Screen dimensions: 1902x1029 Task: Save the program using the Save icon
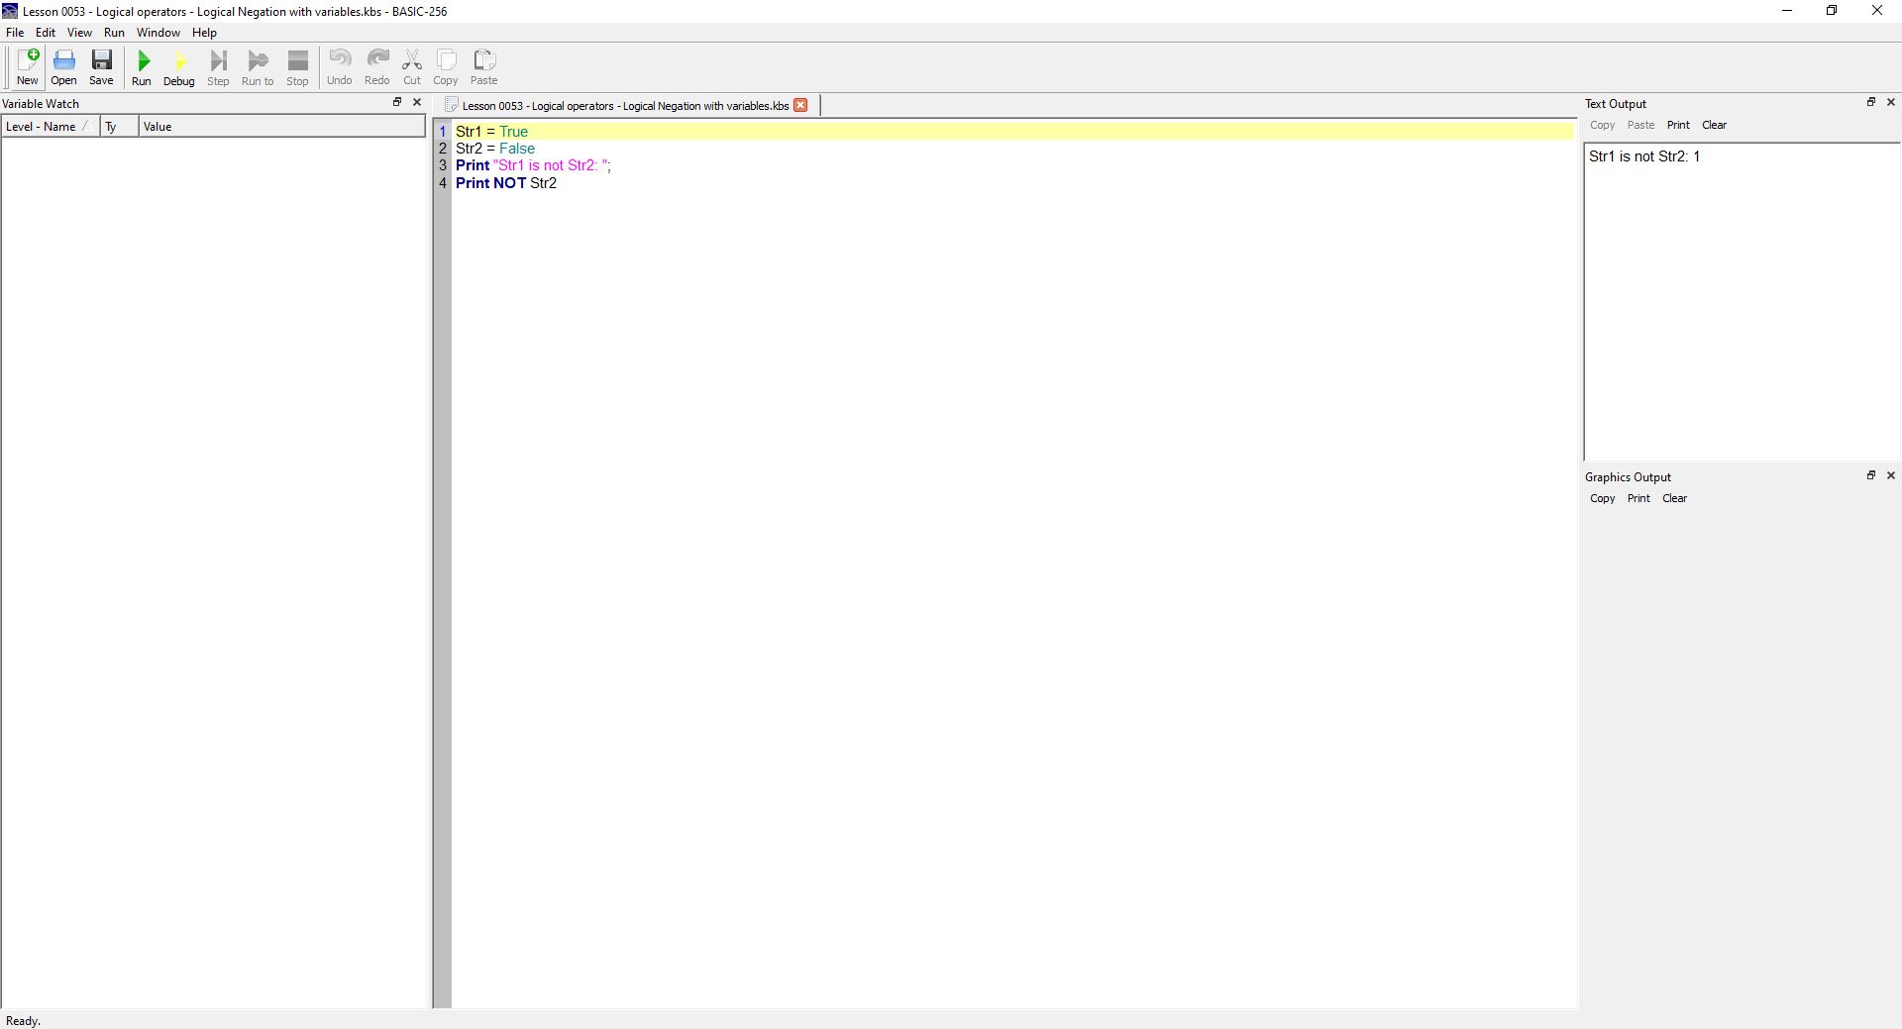[x=101, y=67]
